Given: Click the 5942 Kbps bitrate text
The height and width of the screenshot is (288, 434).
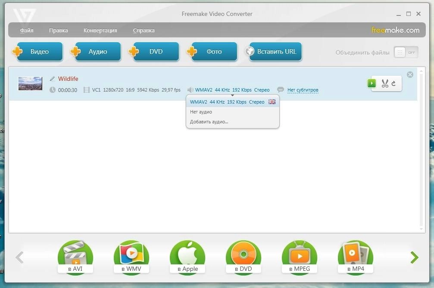Looking at the screenshot, I should tap(148, 90).
